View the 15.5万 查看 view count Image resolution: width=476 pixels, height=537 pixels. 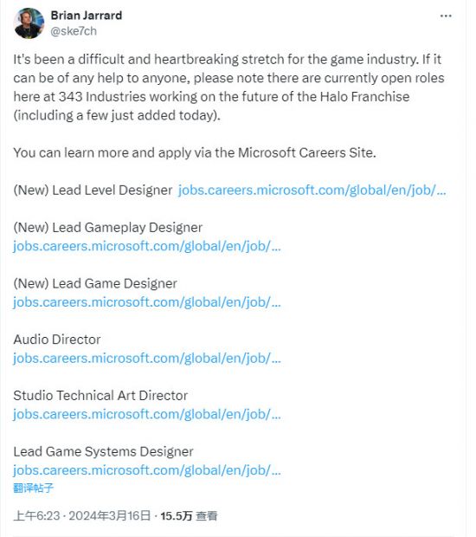[x=189, y=515]
